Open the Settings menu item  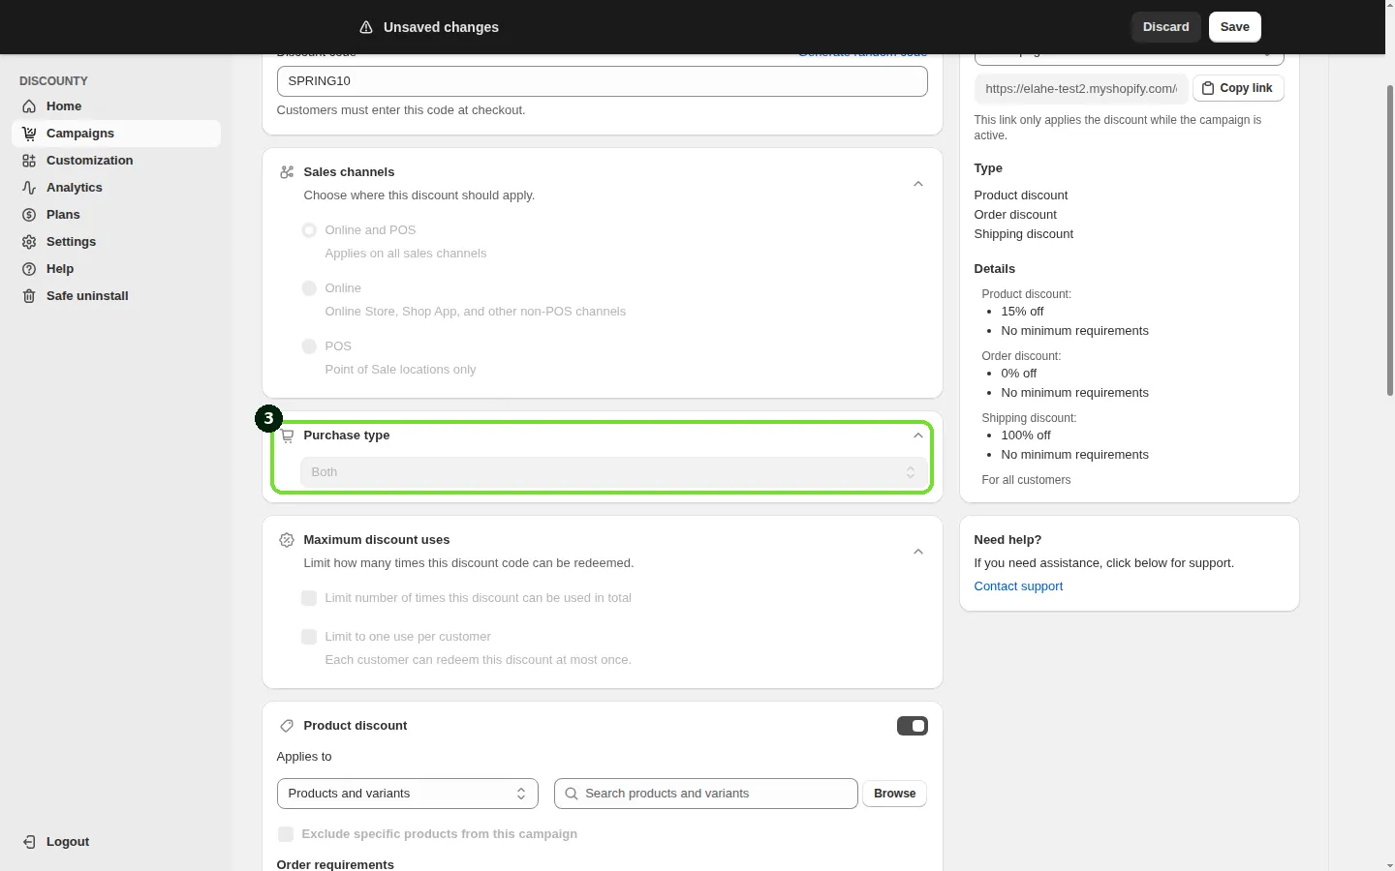point(116,242)
